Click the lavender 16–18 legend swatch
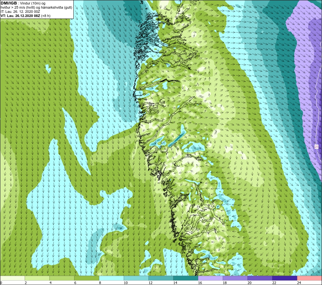The height and width of the screenshot is (285, 322). [x=211, y=278]
